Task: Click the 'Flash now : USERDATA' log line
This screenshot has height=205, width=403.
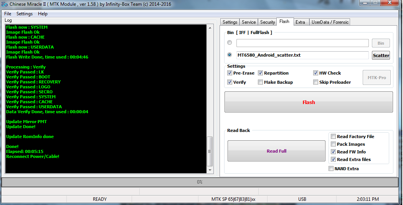Action: 30,47
